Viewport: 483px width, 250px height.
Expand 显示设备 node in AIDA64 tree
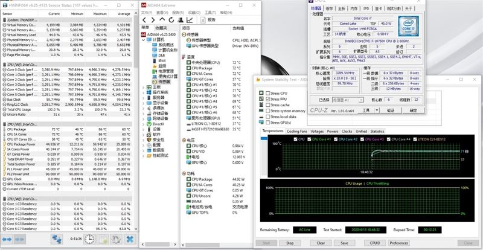pyautogui.click(x=143, y=103)
